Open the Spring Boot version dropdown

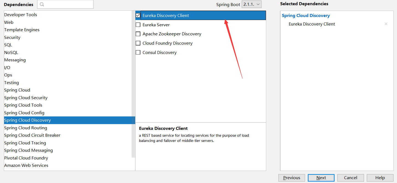click(251, 4)
